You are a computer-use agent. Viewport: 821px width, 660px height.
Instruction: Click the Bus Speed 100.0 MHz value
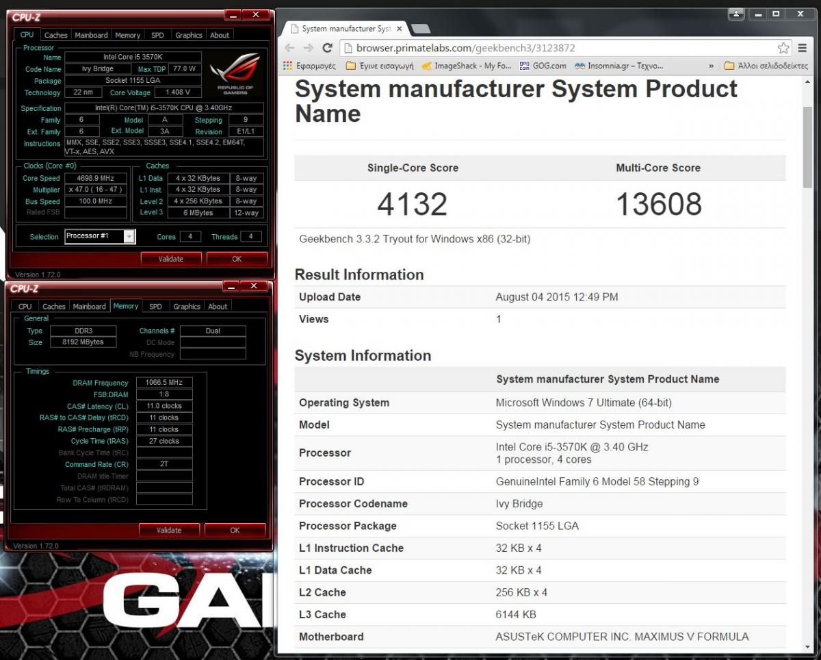point(96,201)
